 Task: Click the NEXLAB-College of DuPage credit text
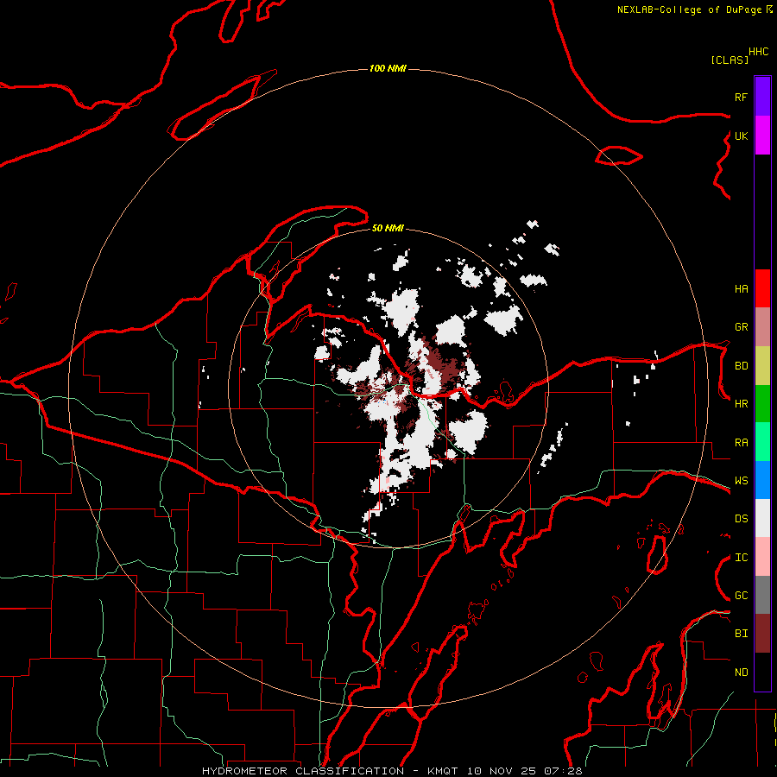(x=689, y=9)
